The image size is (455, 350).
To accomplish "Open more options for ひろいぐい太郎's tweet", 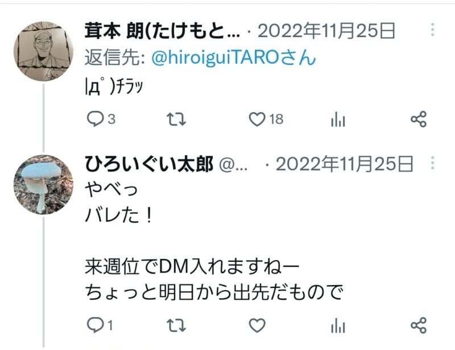I will coord(432,163).
